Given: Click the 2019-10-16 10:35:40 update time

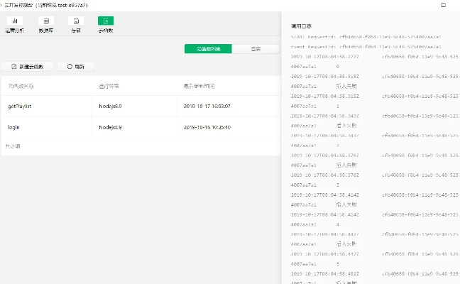Looking at the screenshot, I should (207, 127).
